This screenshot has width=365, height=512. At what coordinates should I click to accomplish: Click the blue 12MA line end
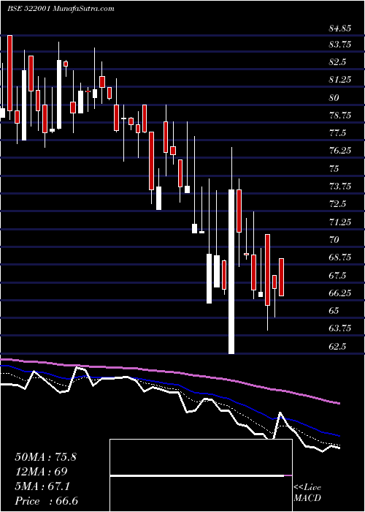(x=339, y=436)
